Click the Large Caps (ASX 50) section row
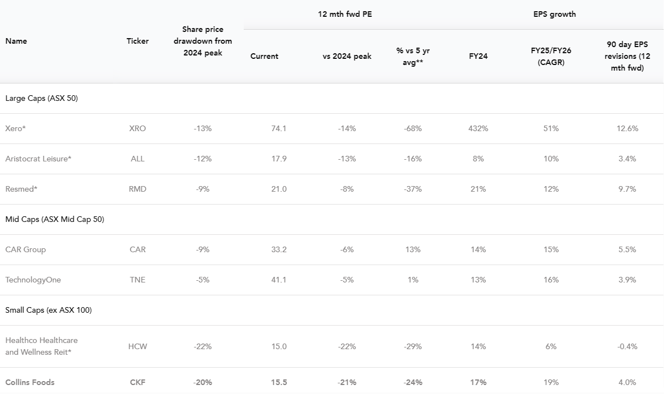 tap(41, 98)
